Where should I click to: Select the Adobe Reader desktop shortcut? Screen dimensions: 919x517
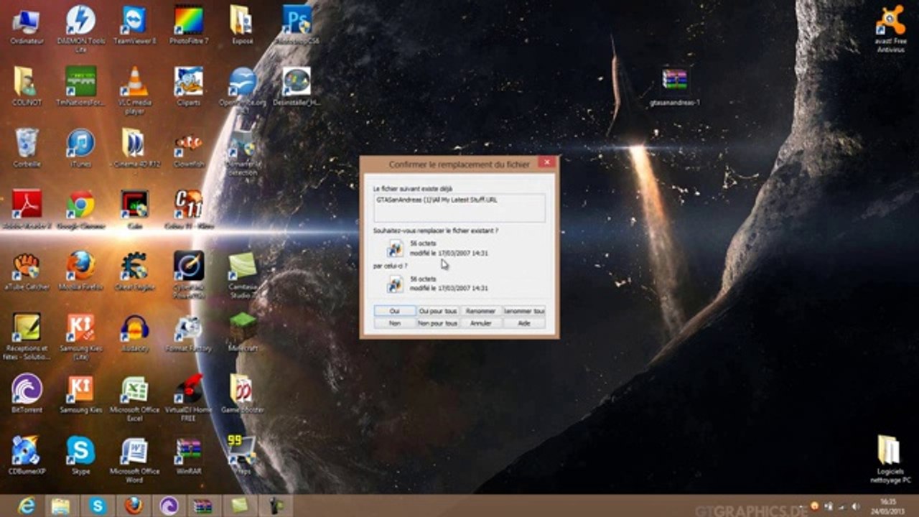(x=27, y=209)
